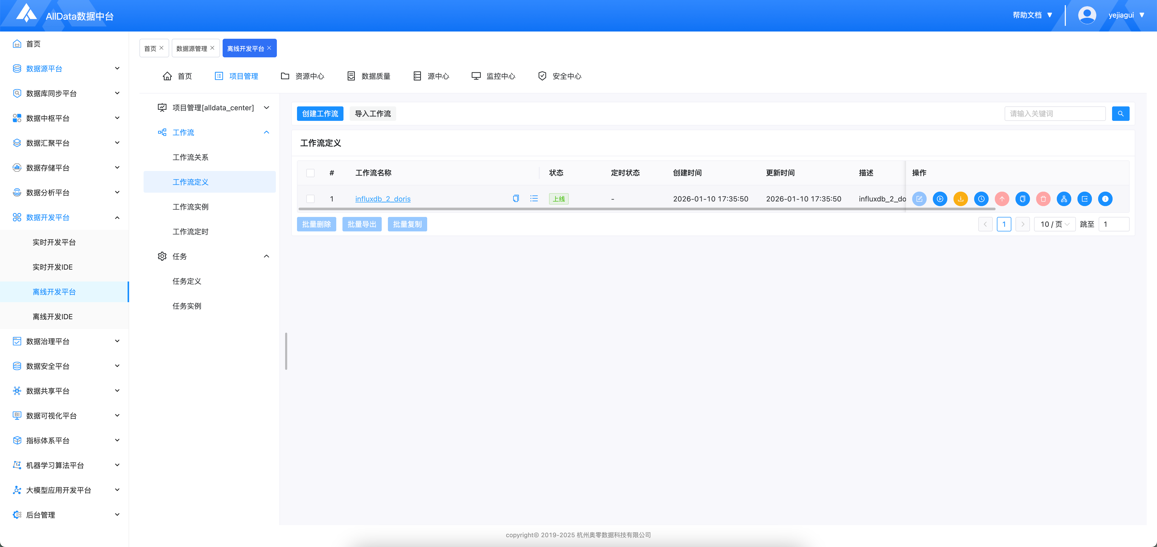Click the orange download offline icon
The height and width of the screenshot is (547, 1157).
pos(960,199)
